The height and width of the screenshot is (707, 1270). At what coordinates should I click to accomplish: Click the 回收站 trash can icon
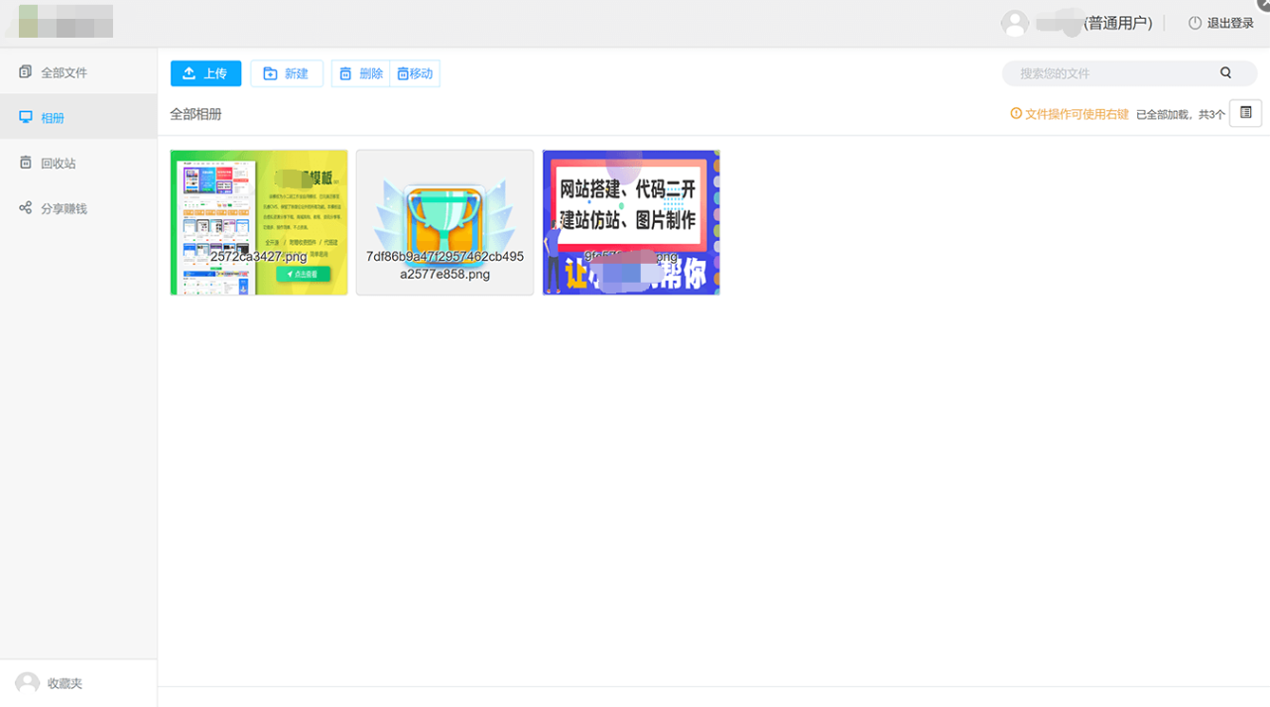tap(26, 163)
